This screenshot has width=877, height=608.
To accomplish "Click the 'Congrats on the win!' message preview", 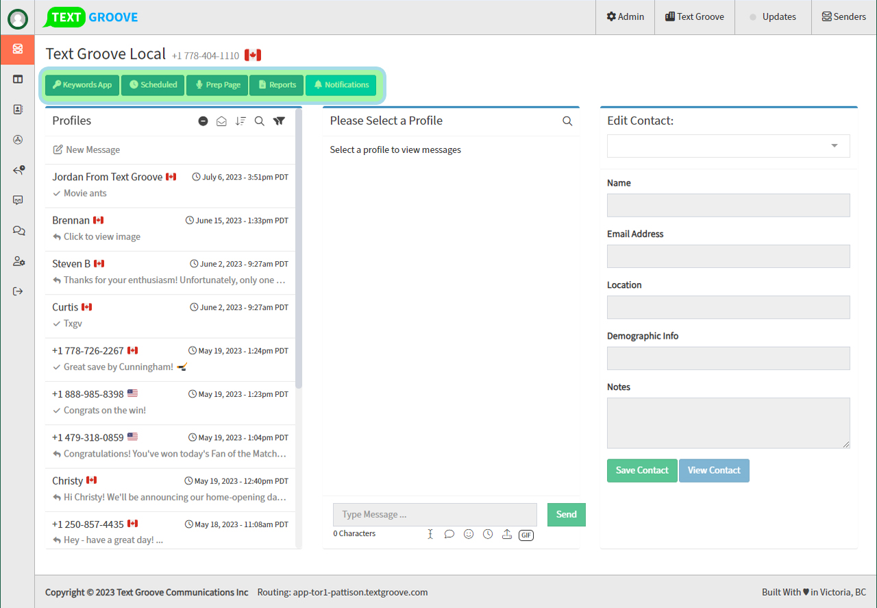I will pyautogui.click(x=105, y=411).
